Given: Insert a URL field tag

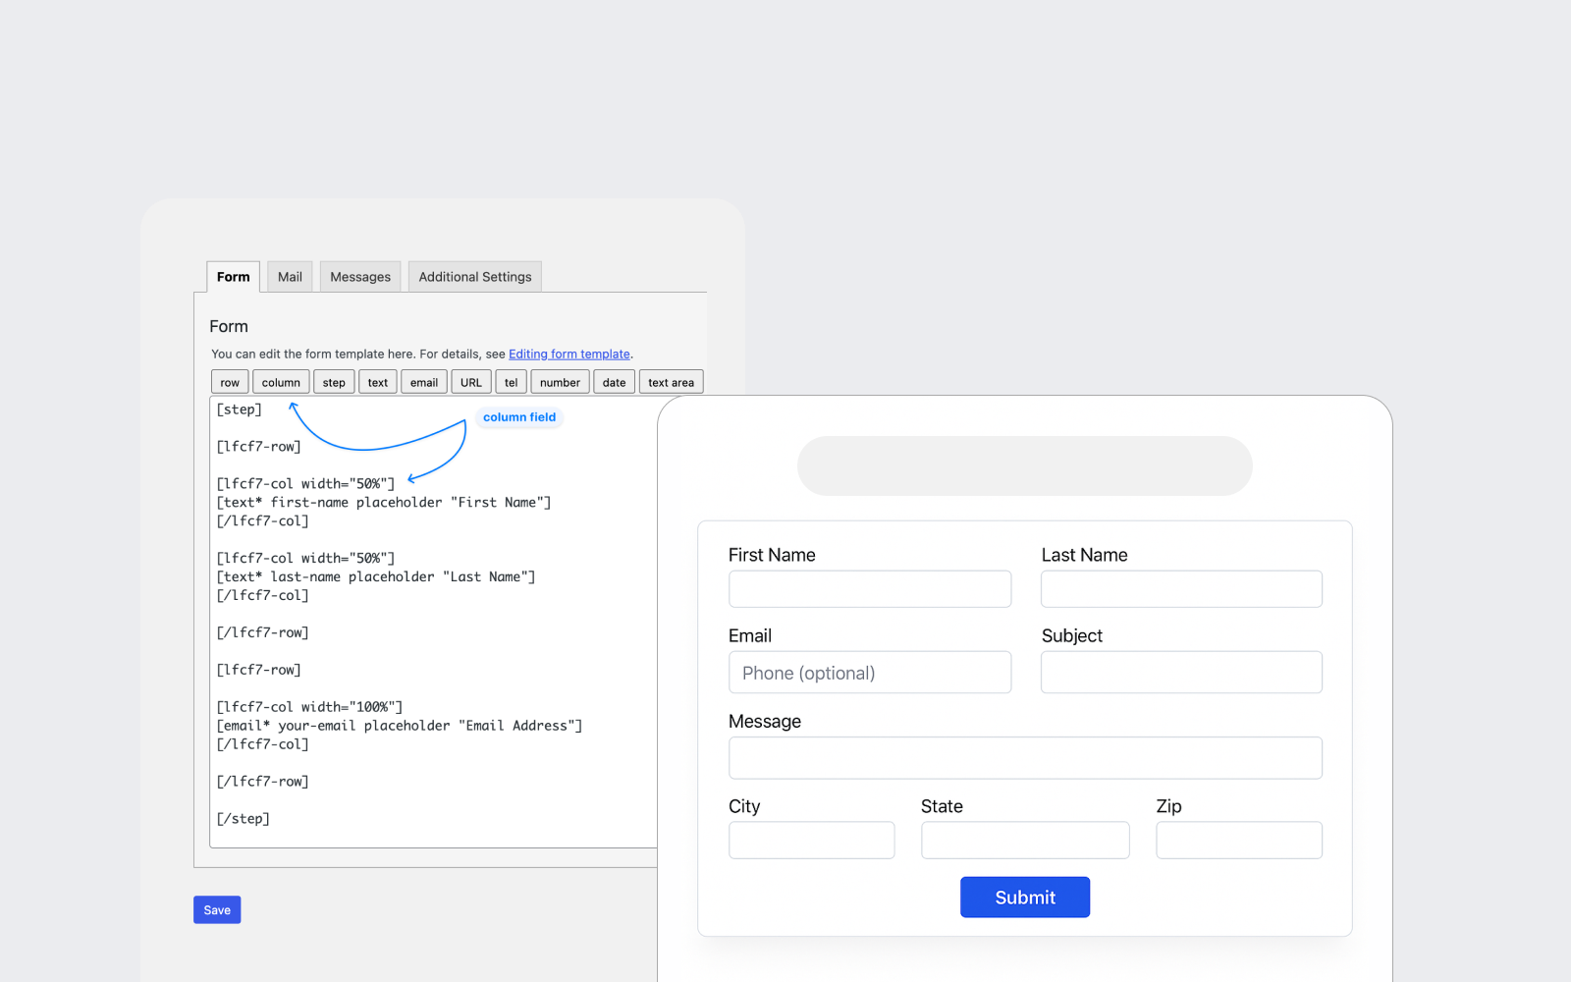Looking at the screenshot, I should pos(471,382).
